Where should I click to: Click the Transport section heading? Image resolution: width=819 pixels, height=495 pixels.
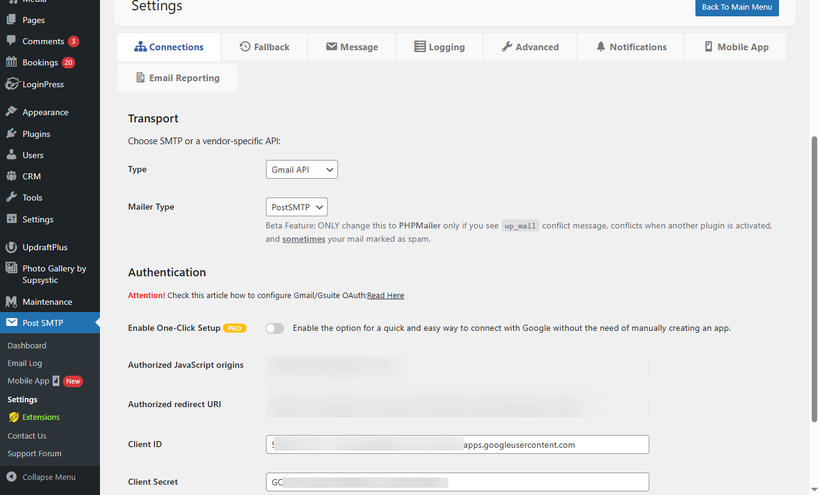point(153,119)
